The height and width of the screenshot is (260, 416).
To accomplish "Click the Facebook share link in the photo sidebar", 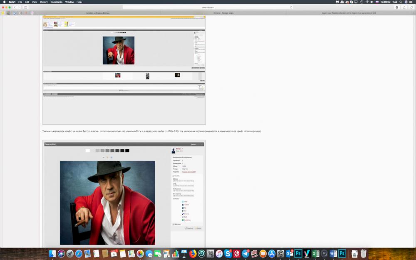I will coord(186,205).
